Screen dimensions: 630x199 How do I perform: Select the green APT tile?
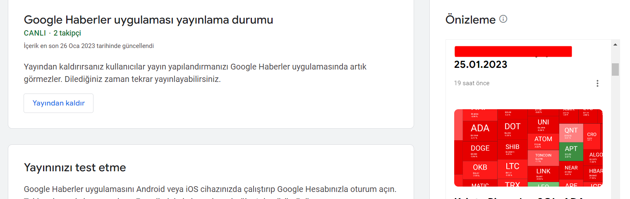pos(571,151)
